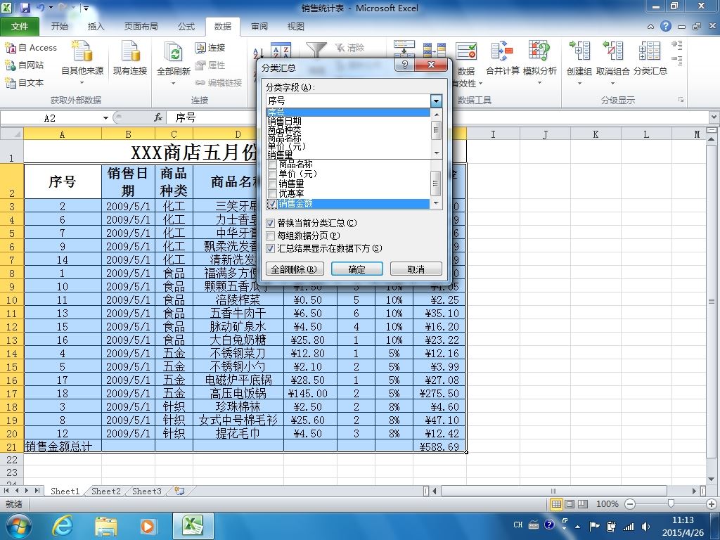Check the 优惠率 subtotal item checkbox
This screenshot has height=540, width=720.
272,193
